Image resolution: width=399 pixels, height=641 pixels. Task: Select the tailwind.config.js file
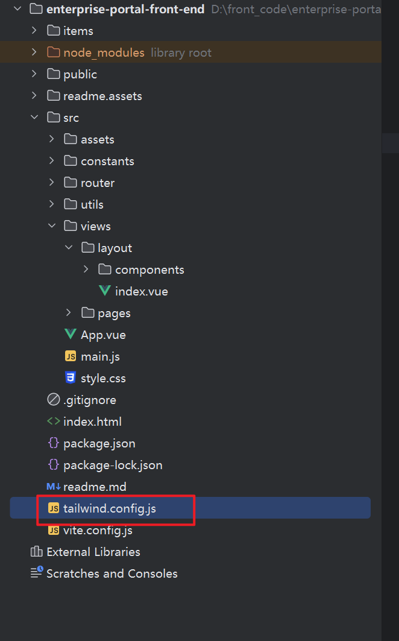coord(109,508)
